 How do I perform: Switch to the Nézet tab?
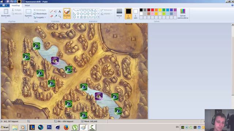(x=27, y=5)
